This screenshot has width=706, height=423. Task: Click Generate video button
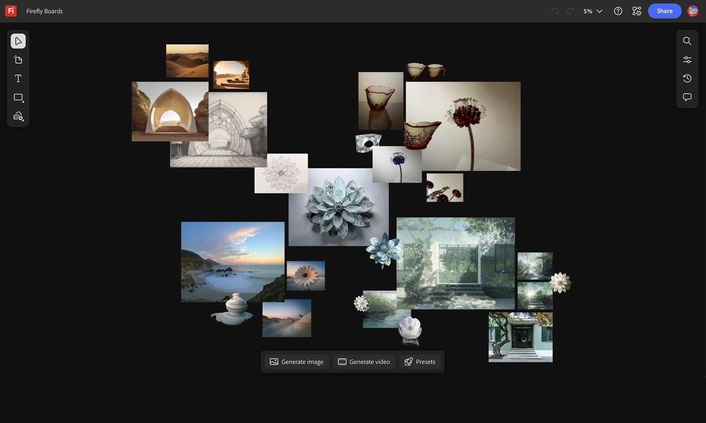(364, 362)
